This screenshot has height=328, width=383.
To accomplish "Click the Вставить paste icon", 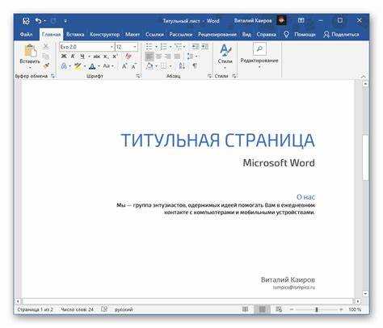I will (30, 51).
